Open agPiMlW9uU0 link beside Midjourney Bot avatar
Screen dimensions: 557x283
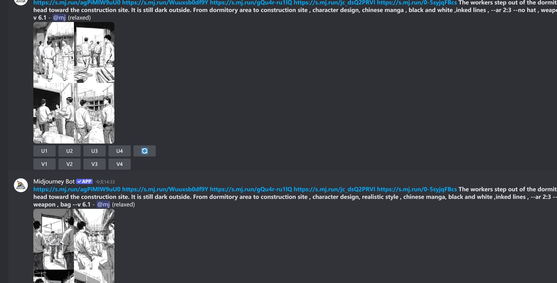click(77, 189)
